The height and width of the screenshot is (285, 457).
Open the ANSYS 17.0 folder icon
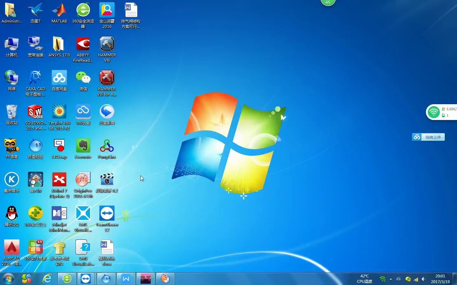(x=59, y=47)
